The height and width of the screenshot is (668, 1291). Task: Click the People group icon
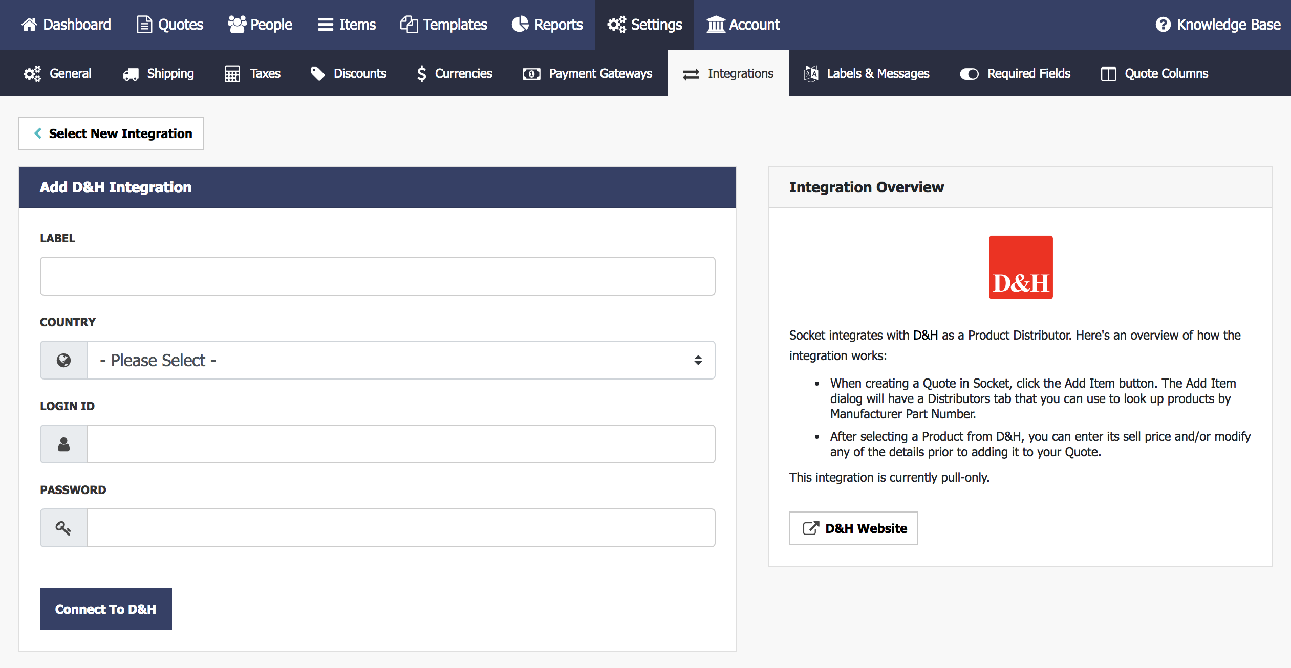[236, 25]
